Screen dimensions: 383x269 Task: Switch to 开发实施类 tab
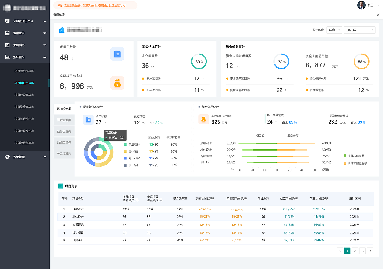64,120
